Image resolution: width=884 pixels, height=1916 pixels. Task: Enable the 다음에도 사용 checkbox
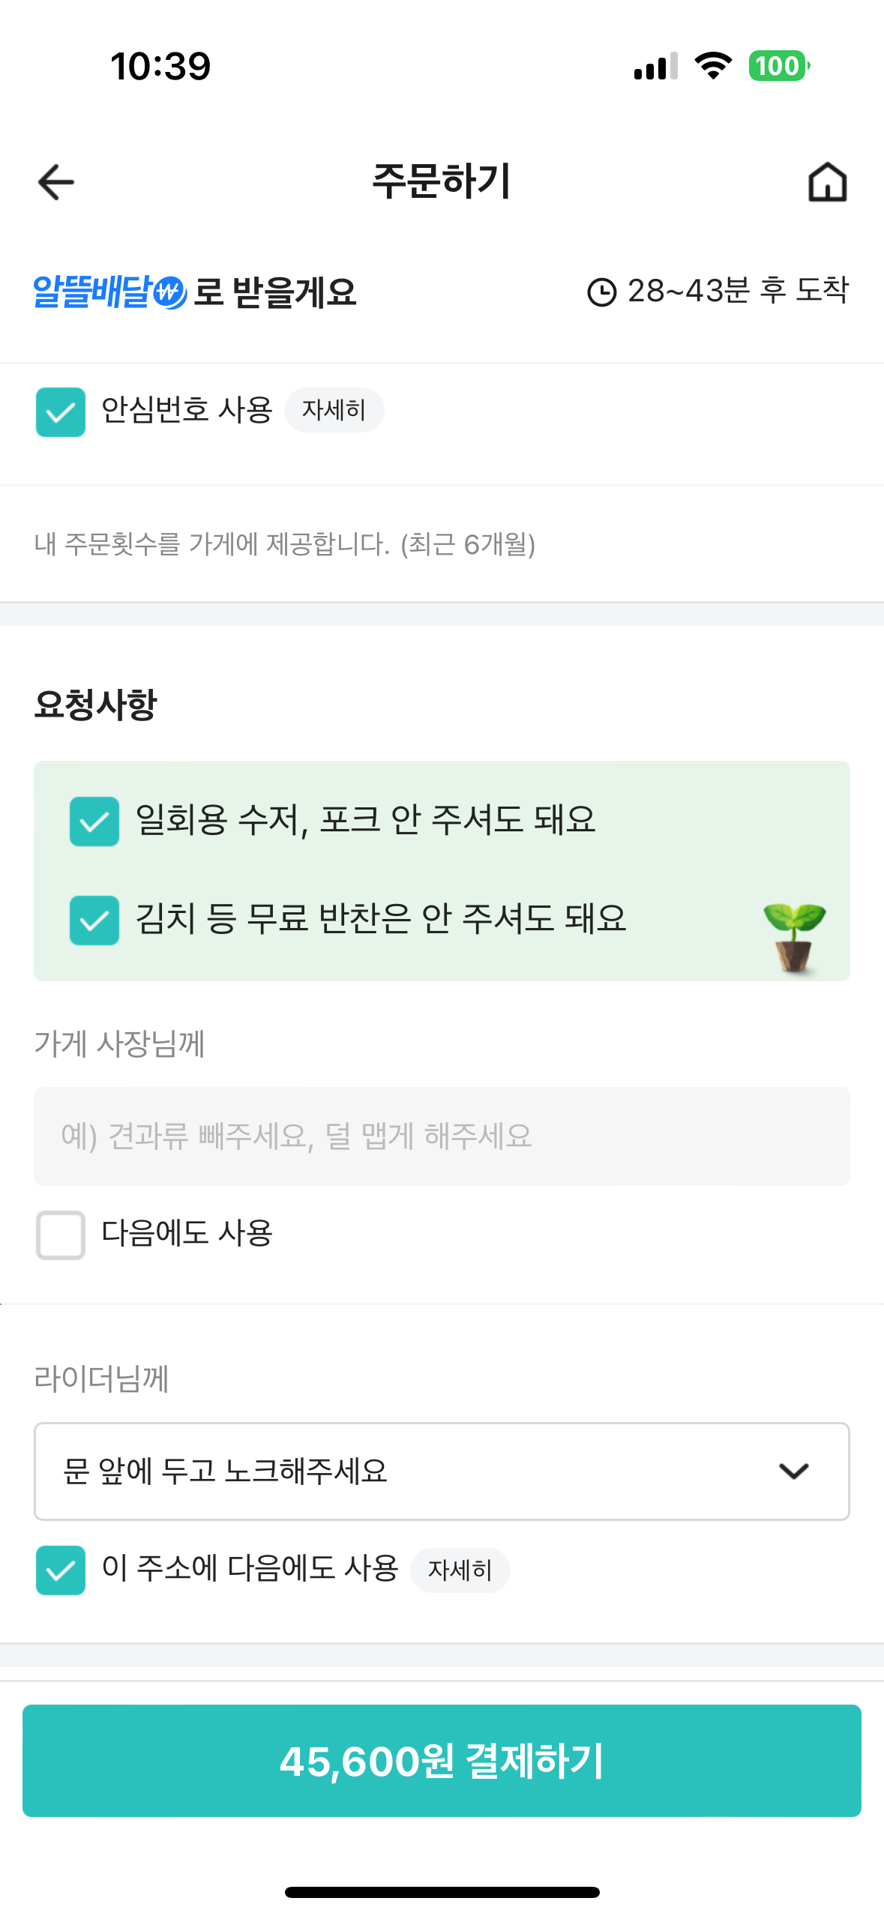pos(61,1235)
